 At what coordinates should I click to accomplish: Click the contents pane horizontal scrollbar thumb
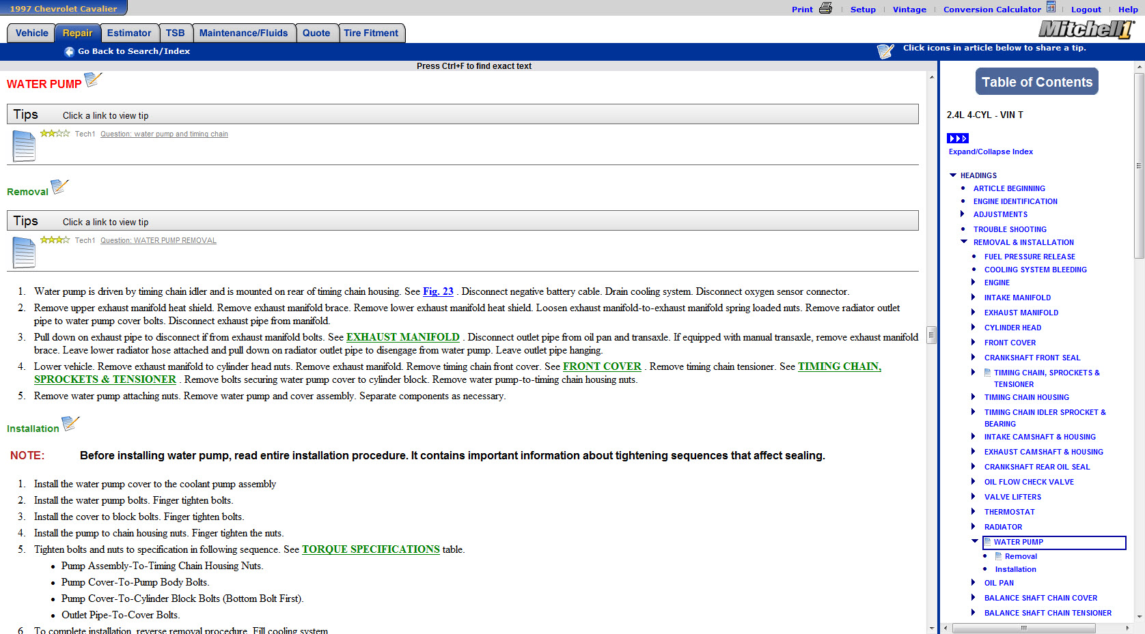pos(1024,628)
